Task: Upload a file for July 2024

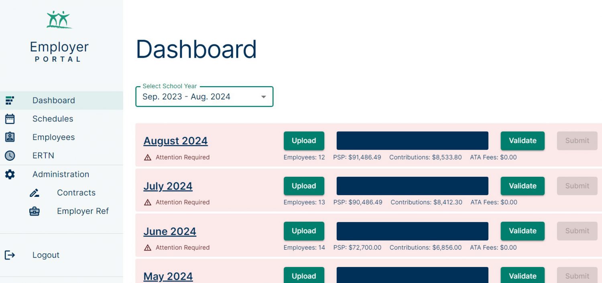Action: pyautogui.click(x=304, y=186)
